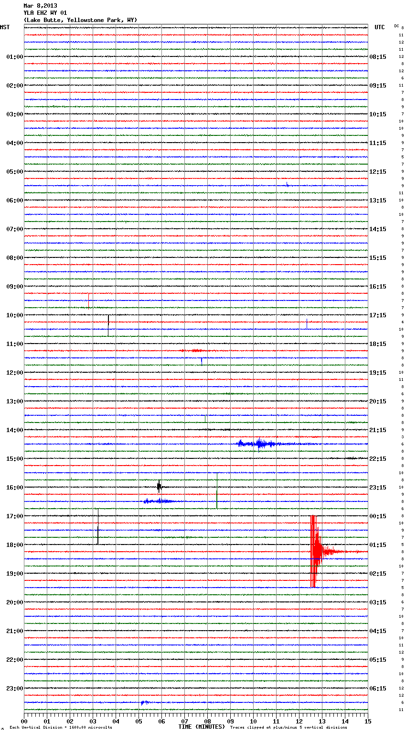
Task: Click the 15:00 MST time label
Action: 15,459
